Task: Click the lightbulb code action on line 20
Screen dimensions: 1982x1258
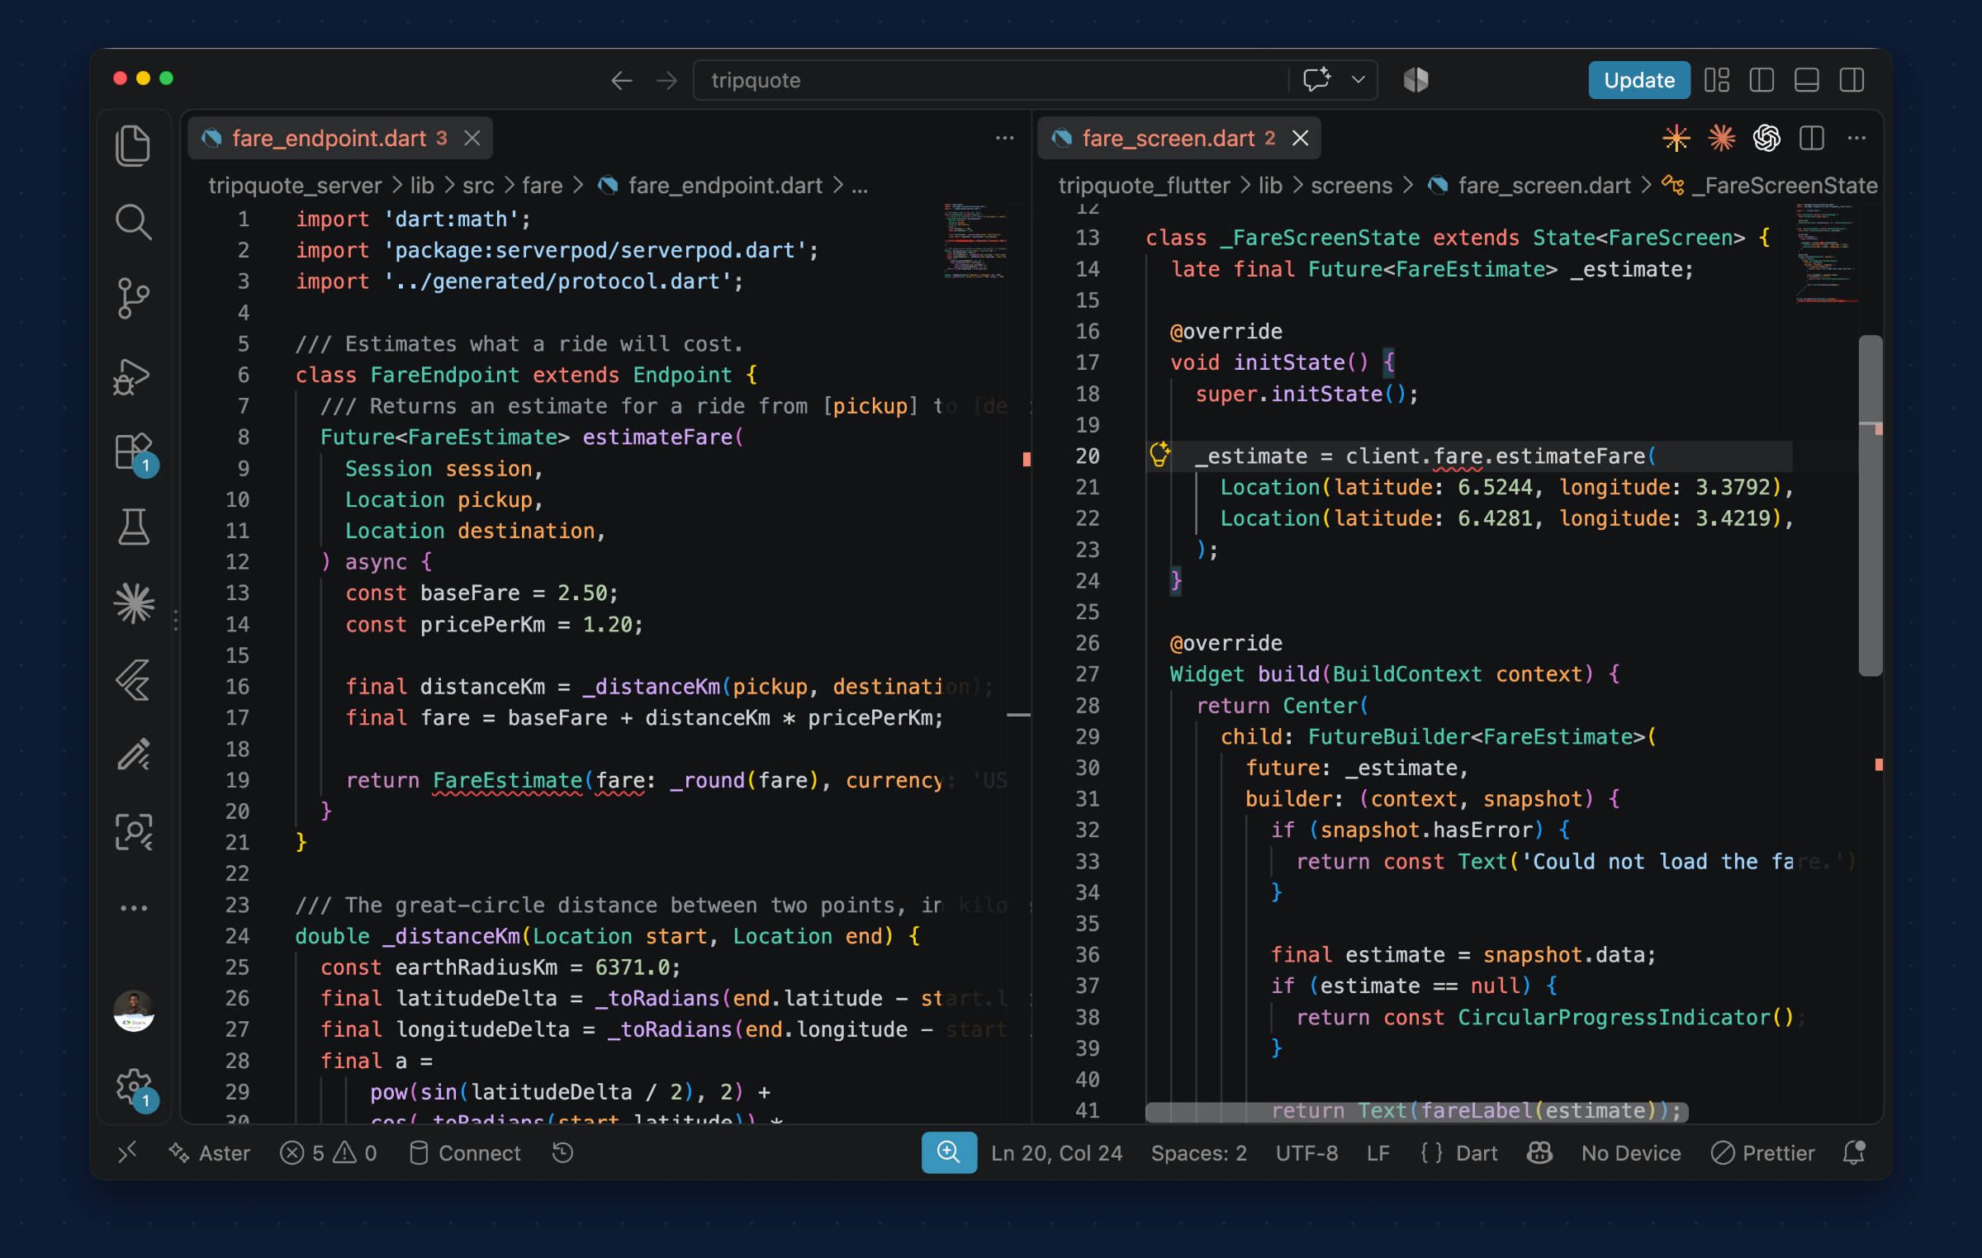Action: point(1159,454)
